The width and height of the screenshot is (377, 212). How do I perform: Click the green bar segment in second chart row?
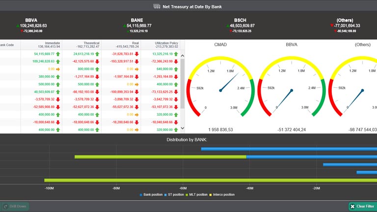[x=161, y=157]
